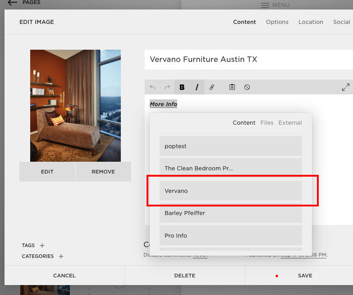Add a category with the plus icon
The width and height of the screenshot is (353, 295).
click(x=61, y=257)
